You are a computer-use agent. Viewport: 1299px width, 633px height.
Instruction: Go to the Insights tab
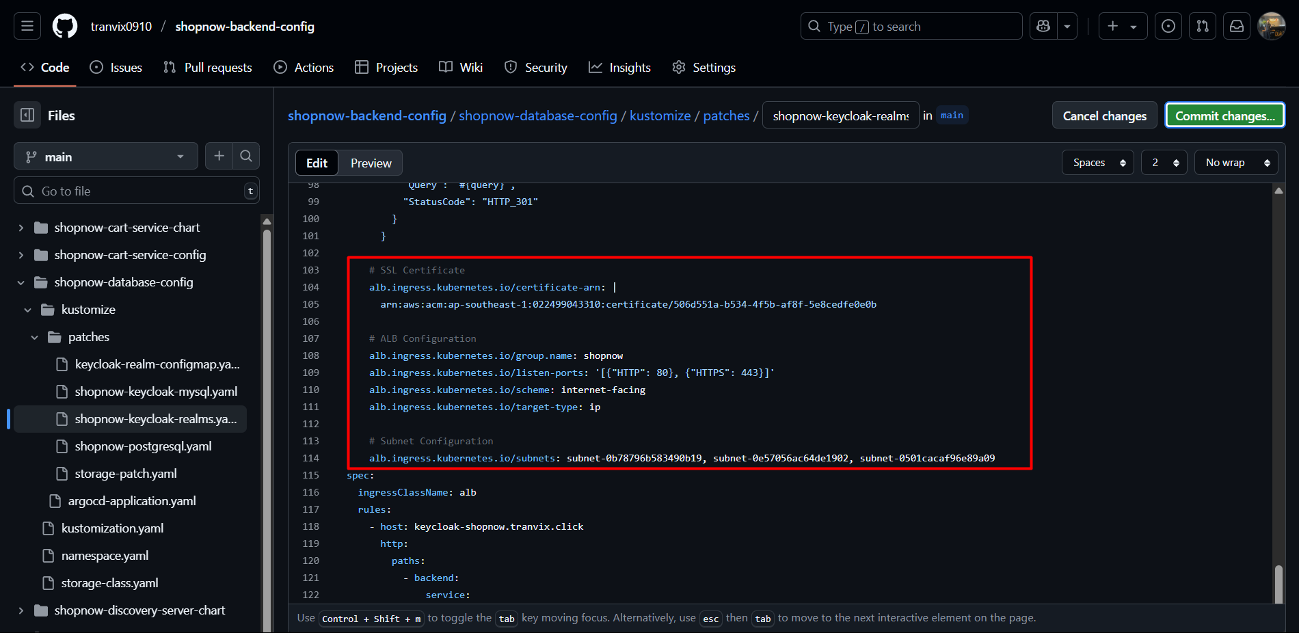point(620,68)
